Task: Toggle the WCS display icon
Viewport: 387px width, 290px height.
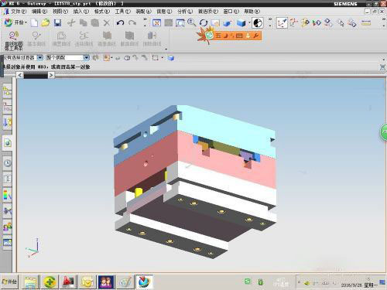Action: click(x=282, y=23)
